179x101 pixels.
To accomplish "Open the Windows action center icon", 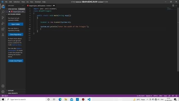I will pyautogui.click(x=175, y=99).
